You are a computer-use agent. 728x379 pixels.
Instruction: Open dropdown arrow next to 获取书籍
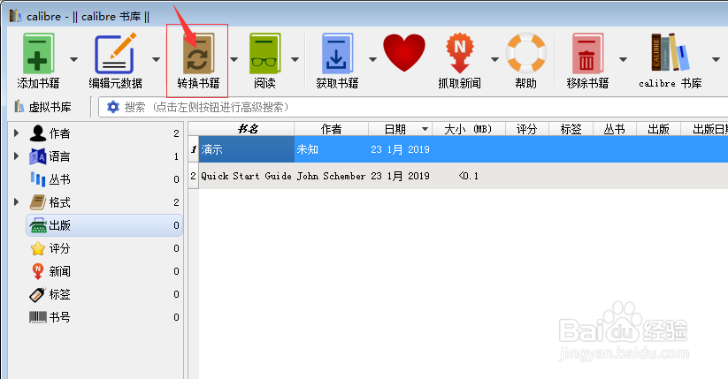click(x=372, y=59)
